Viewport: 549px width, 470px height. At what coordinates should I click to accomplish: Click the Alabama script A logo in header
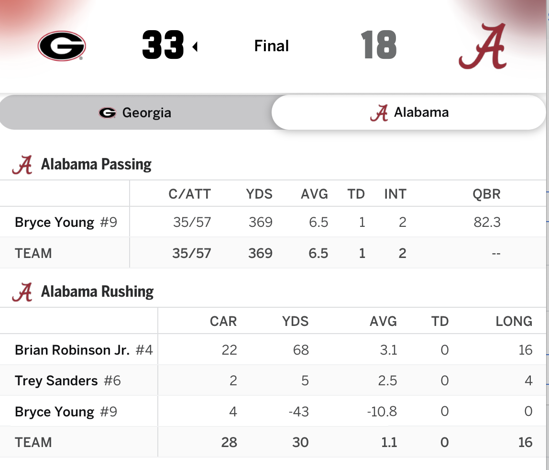pos(482,47)
